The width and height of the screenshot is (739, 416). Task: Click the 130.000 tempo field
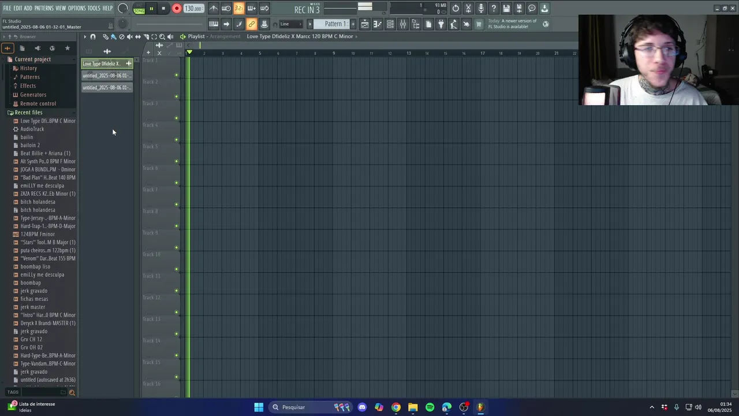(193, 9)
